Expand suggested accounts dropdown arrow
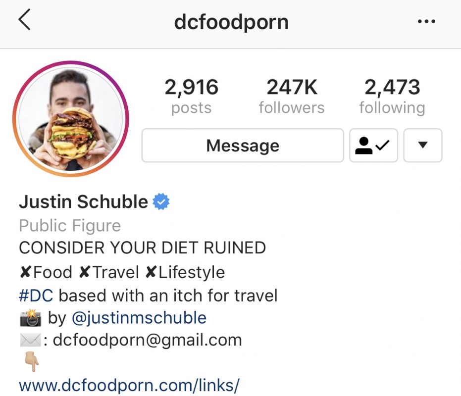Screen dimensions: 461x396 coord(423,145)
